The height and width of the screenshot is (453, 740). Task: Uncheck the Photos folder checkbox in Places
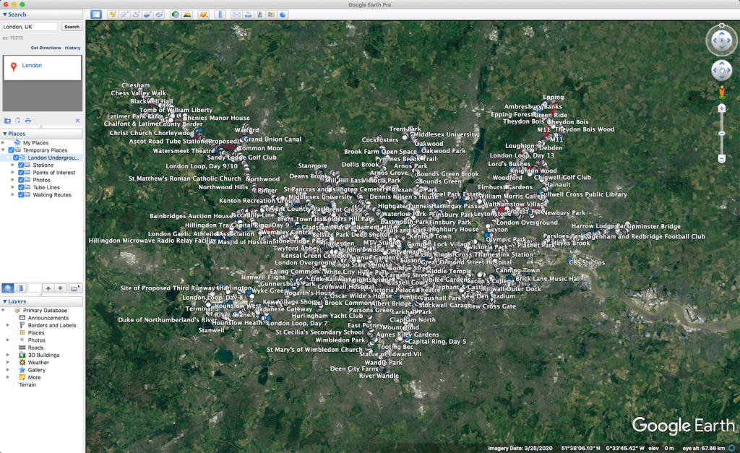pos(21,180)
